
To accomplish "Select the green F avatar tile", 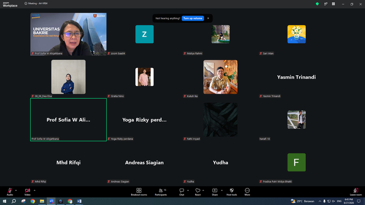I will pyautogui.click(x=297, y=162).
